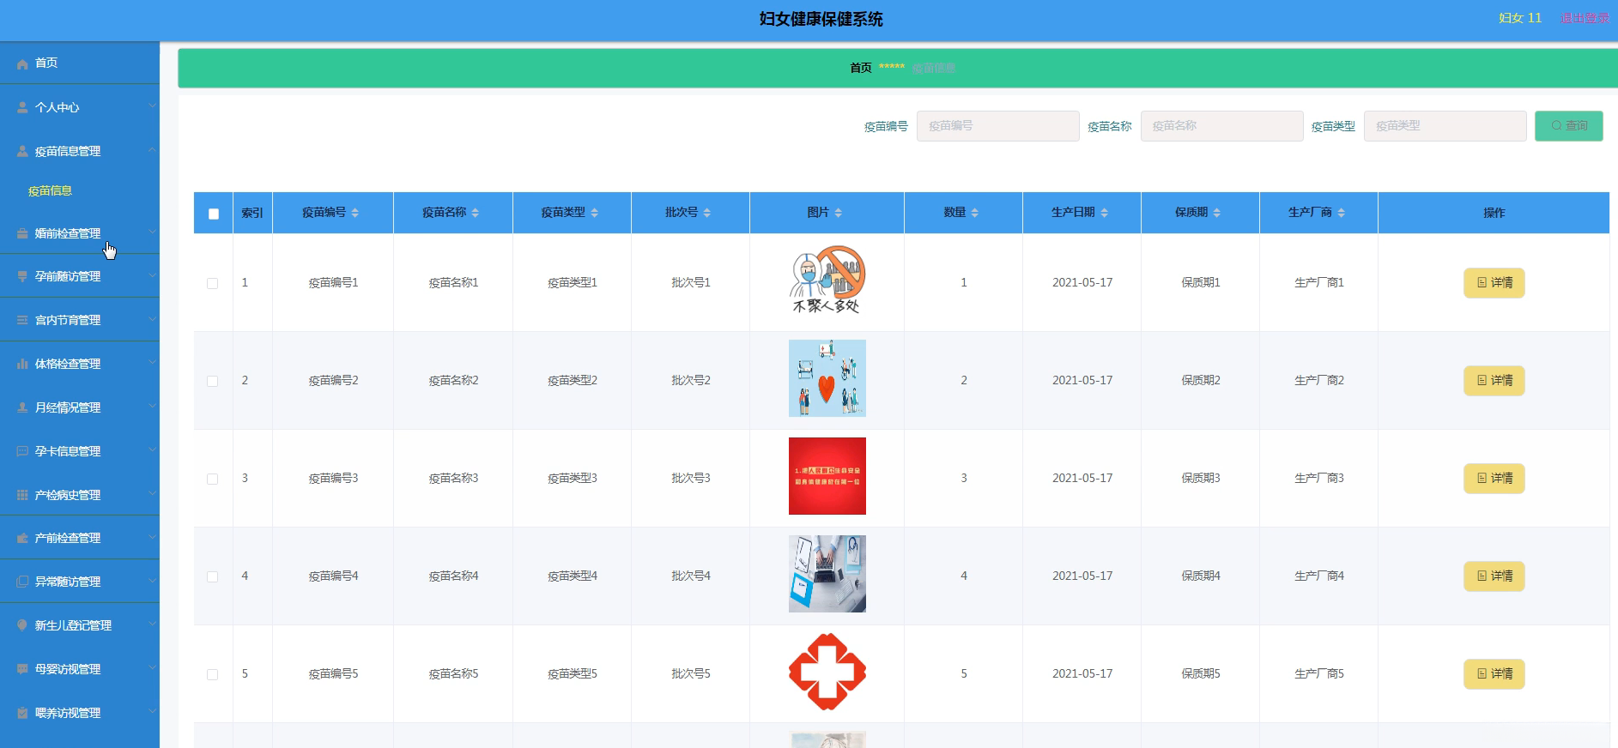Click the icon next to 孕前随访管理
The width and height of the screenshot is (1618, 748).
point(22,277)
